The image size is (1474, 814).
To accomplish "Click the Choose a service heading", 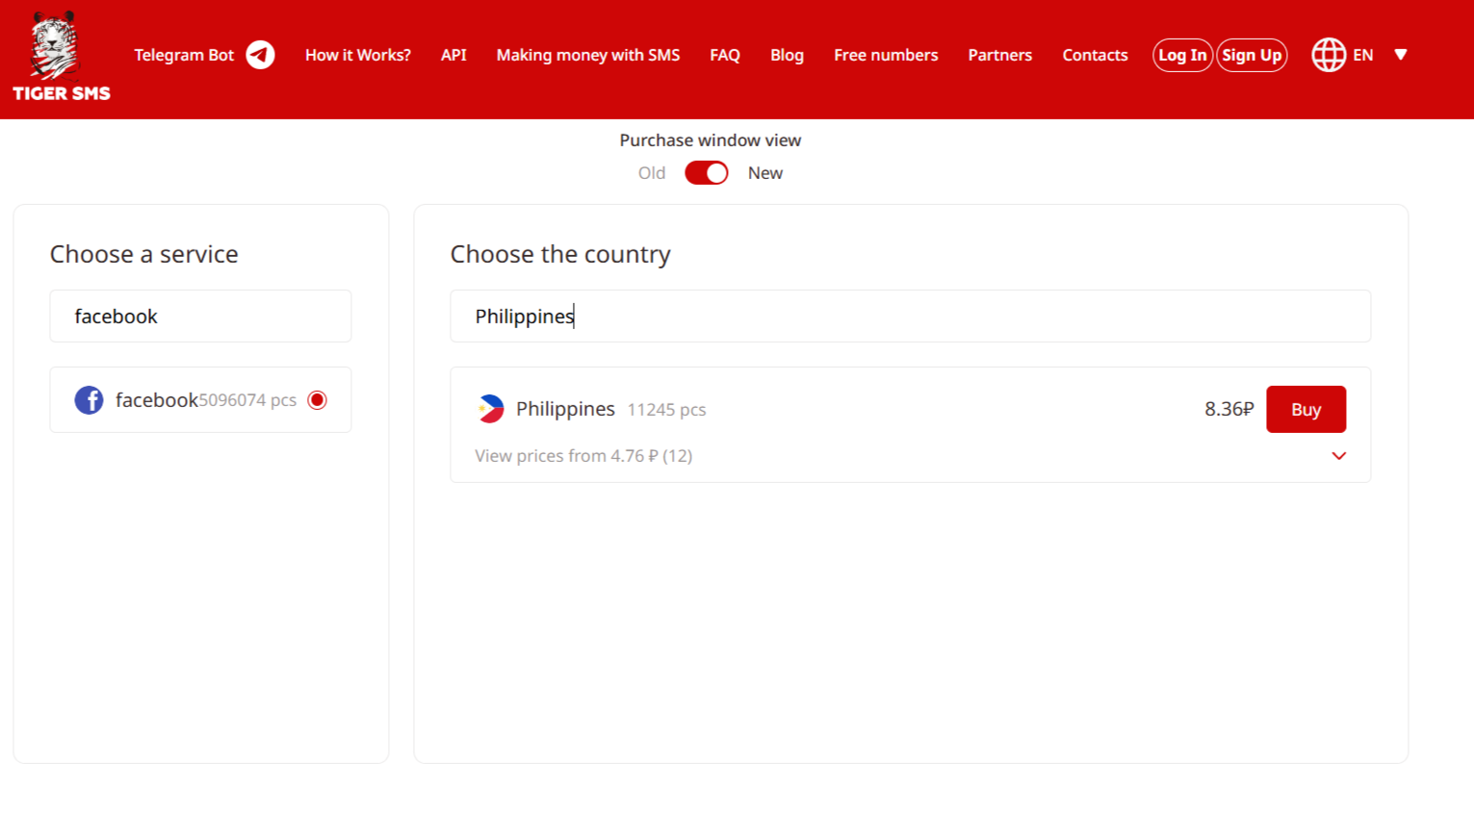I will [x=144, y=254].
